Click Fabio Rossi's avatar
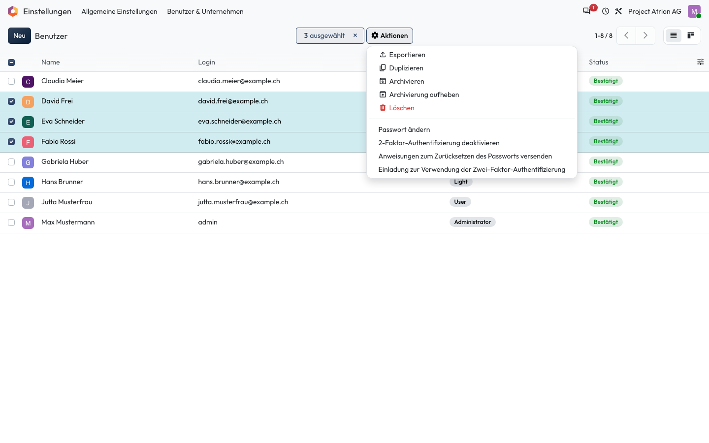709x443 pixels. click(x=28, y=142)
